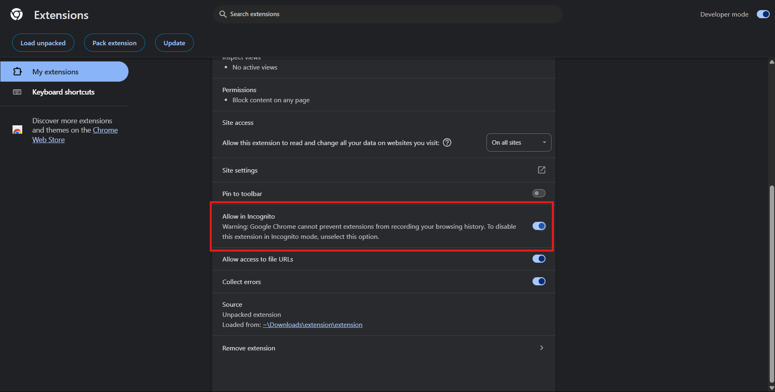Expand Remove extension chevron arrow
The image size is (775, 392).
pyautogui.click(x=541, y=348)
